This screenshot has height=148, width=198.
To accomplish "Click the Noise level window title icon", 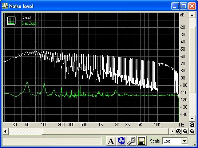I will coord(5,6).
